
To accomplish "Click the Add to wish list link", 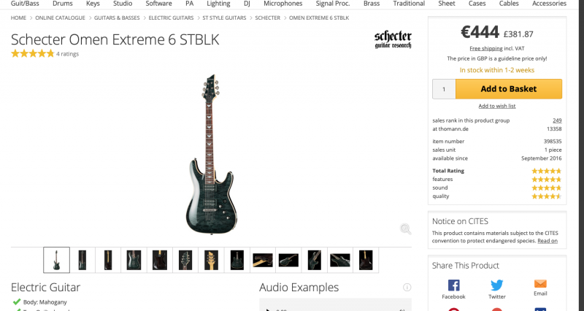I will (497, 106).
